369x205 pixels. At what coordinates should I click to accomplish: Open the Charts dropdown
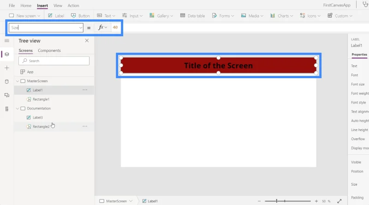click(x=282, y=16)
